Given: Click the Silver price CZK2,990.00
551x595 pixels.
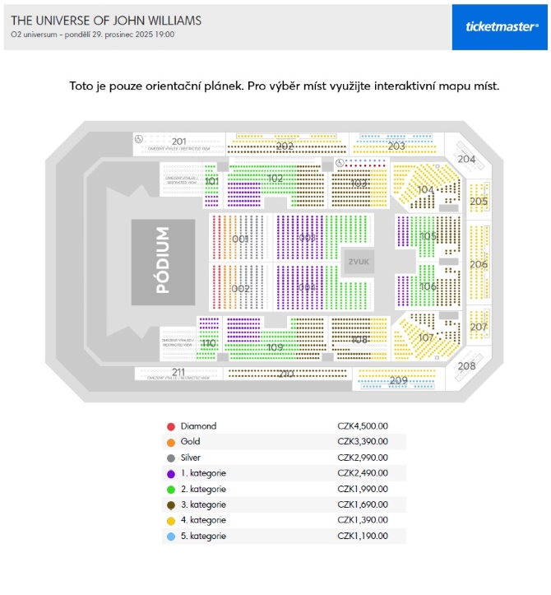Looking at the screenshot, I should [x=363, y=458].
